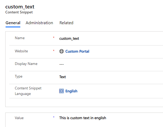163x127 pixels.
Task: Click the Website field label
Action: [x=21, y=51]
